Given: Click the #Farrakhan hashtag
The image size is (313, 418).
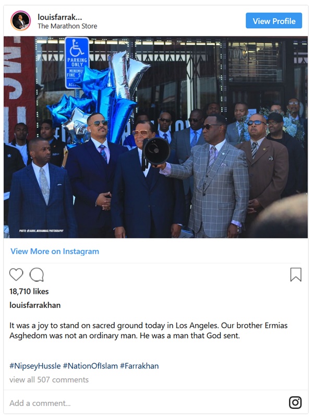Looking at the screenshot, I should pyautogui.click(x=139, y=366).
